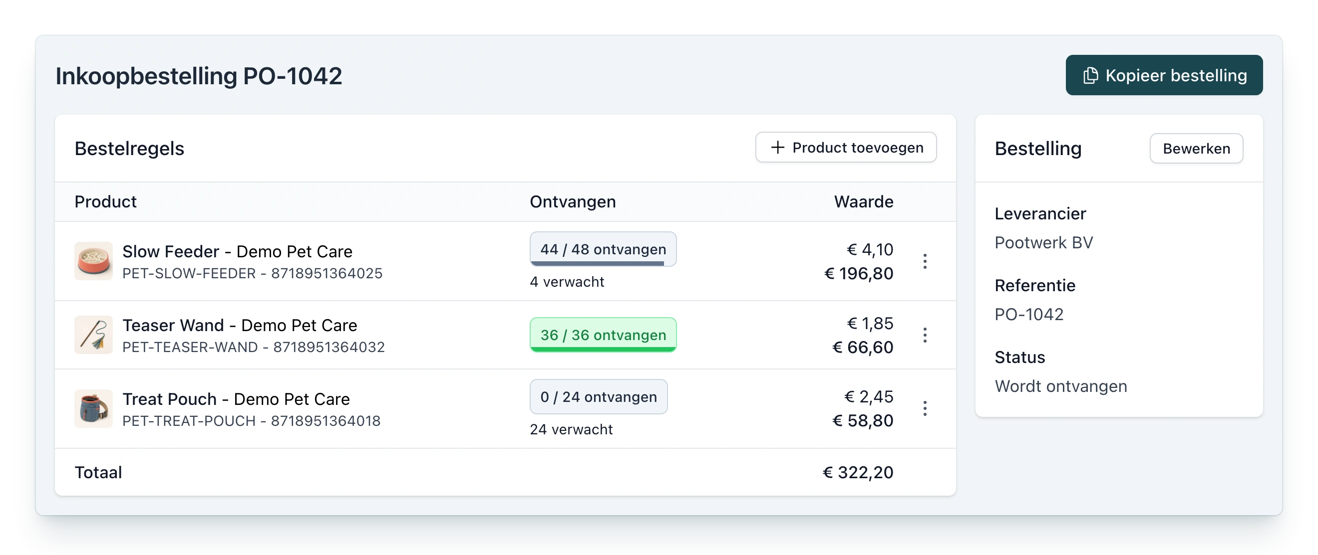
Task: Click unit price € 1,85
Action: click(870, 323)
